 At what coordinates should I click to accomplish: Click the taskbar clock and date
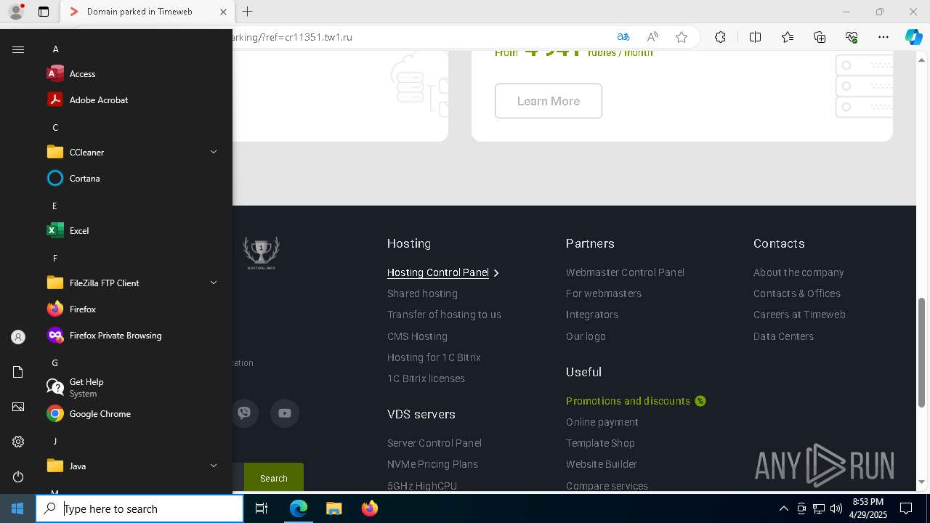[870, 508]
